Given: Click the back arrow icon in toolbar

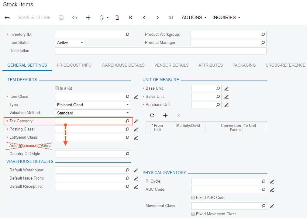Looking at the screenshot, I should pos(7,18).
